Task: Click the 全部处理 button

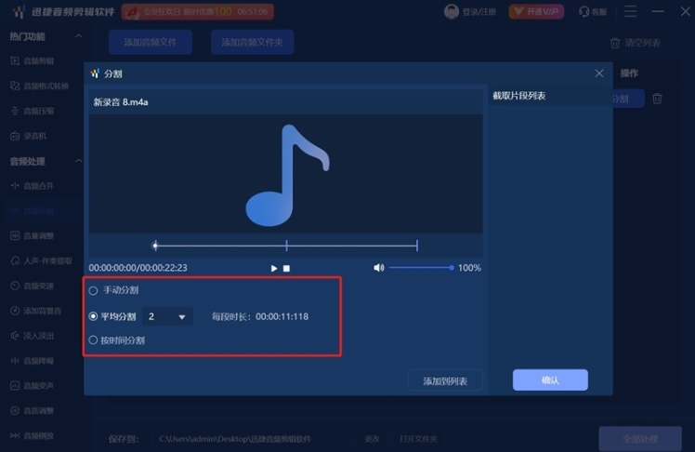Action: pos(640,439)
